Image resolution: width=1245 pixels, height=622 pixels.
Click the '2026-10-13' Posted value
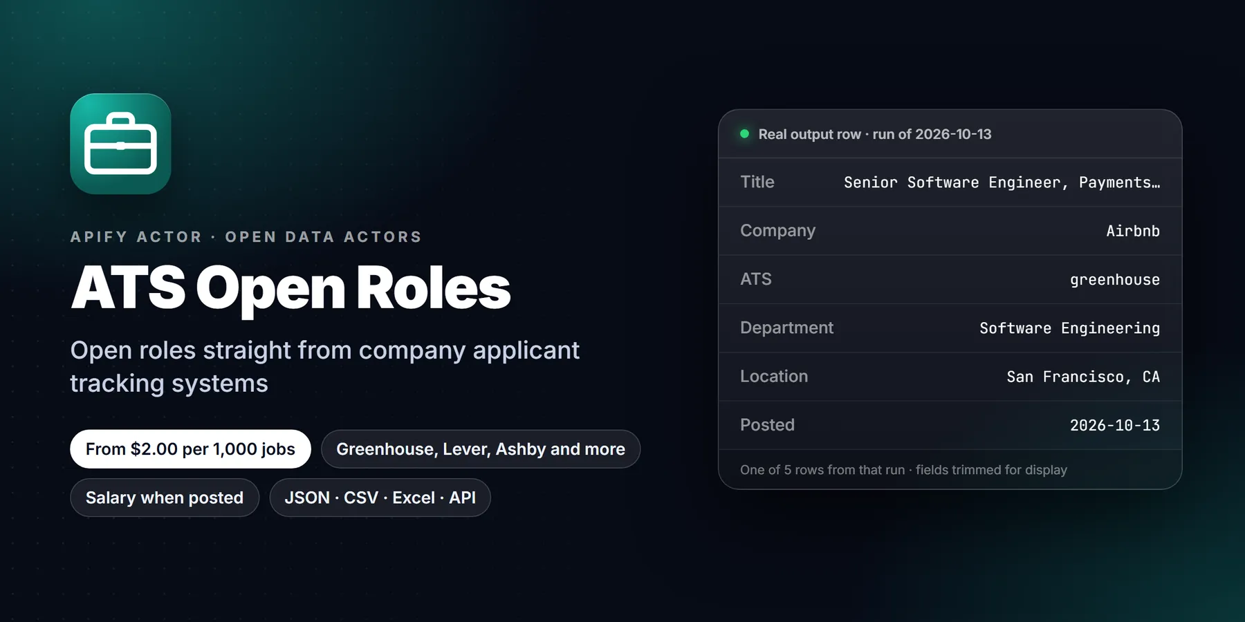[x=1115, y=425]
